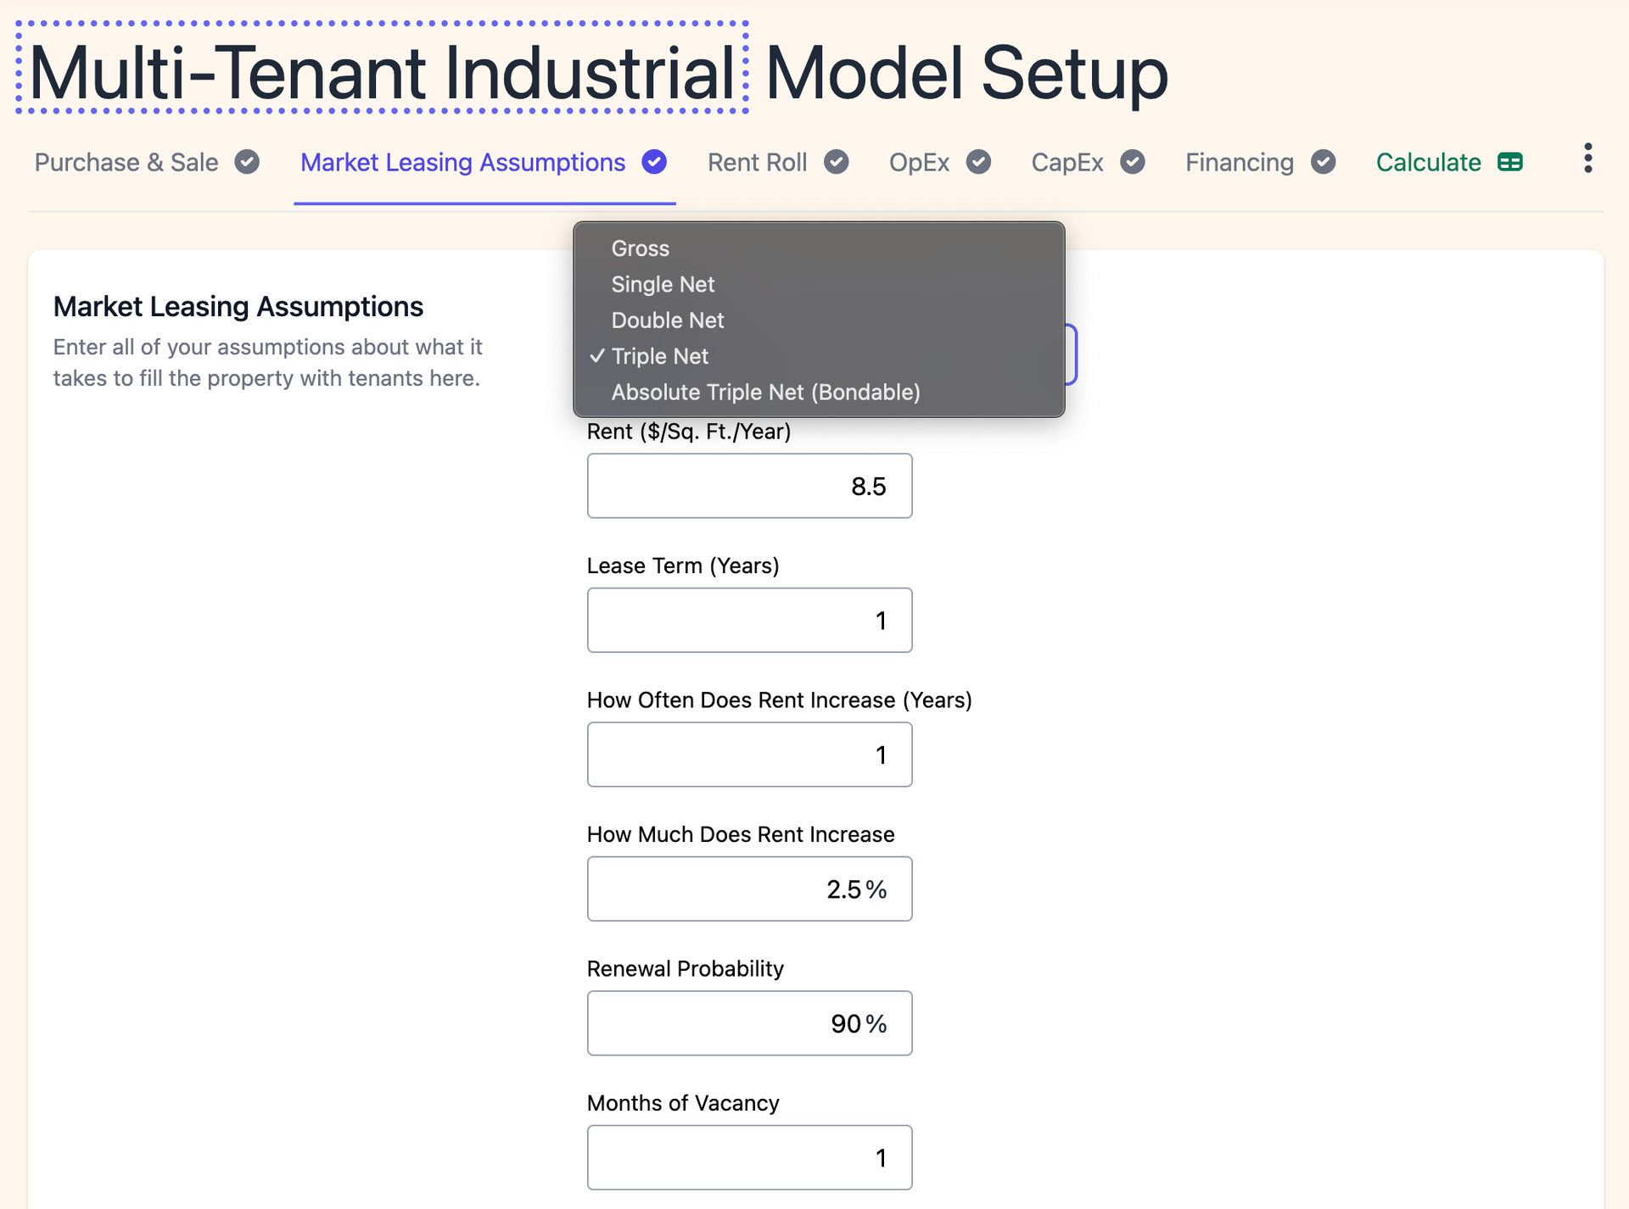Click the Rent per square foot field
The width and height of the screenshot is (1629, 1209).
coord(749,486)
